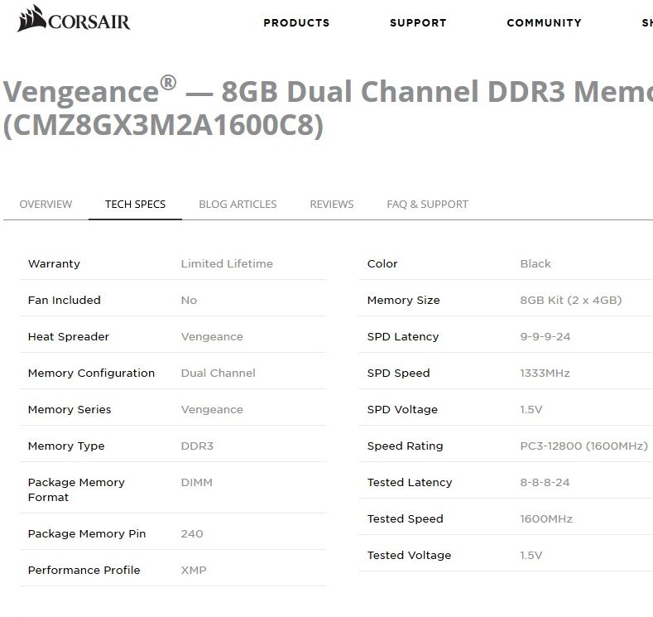Open the COMMUNITY navigation menu
The width and height of the screenshot is (653, 617).
point(544,22)
